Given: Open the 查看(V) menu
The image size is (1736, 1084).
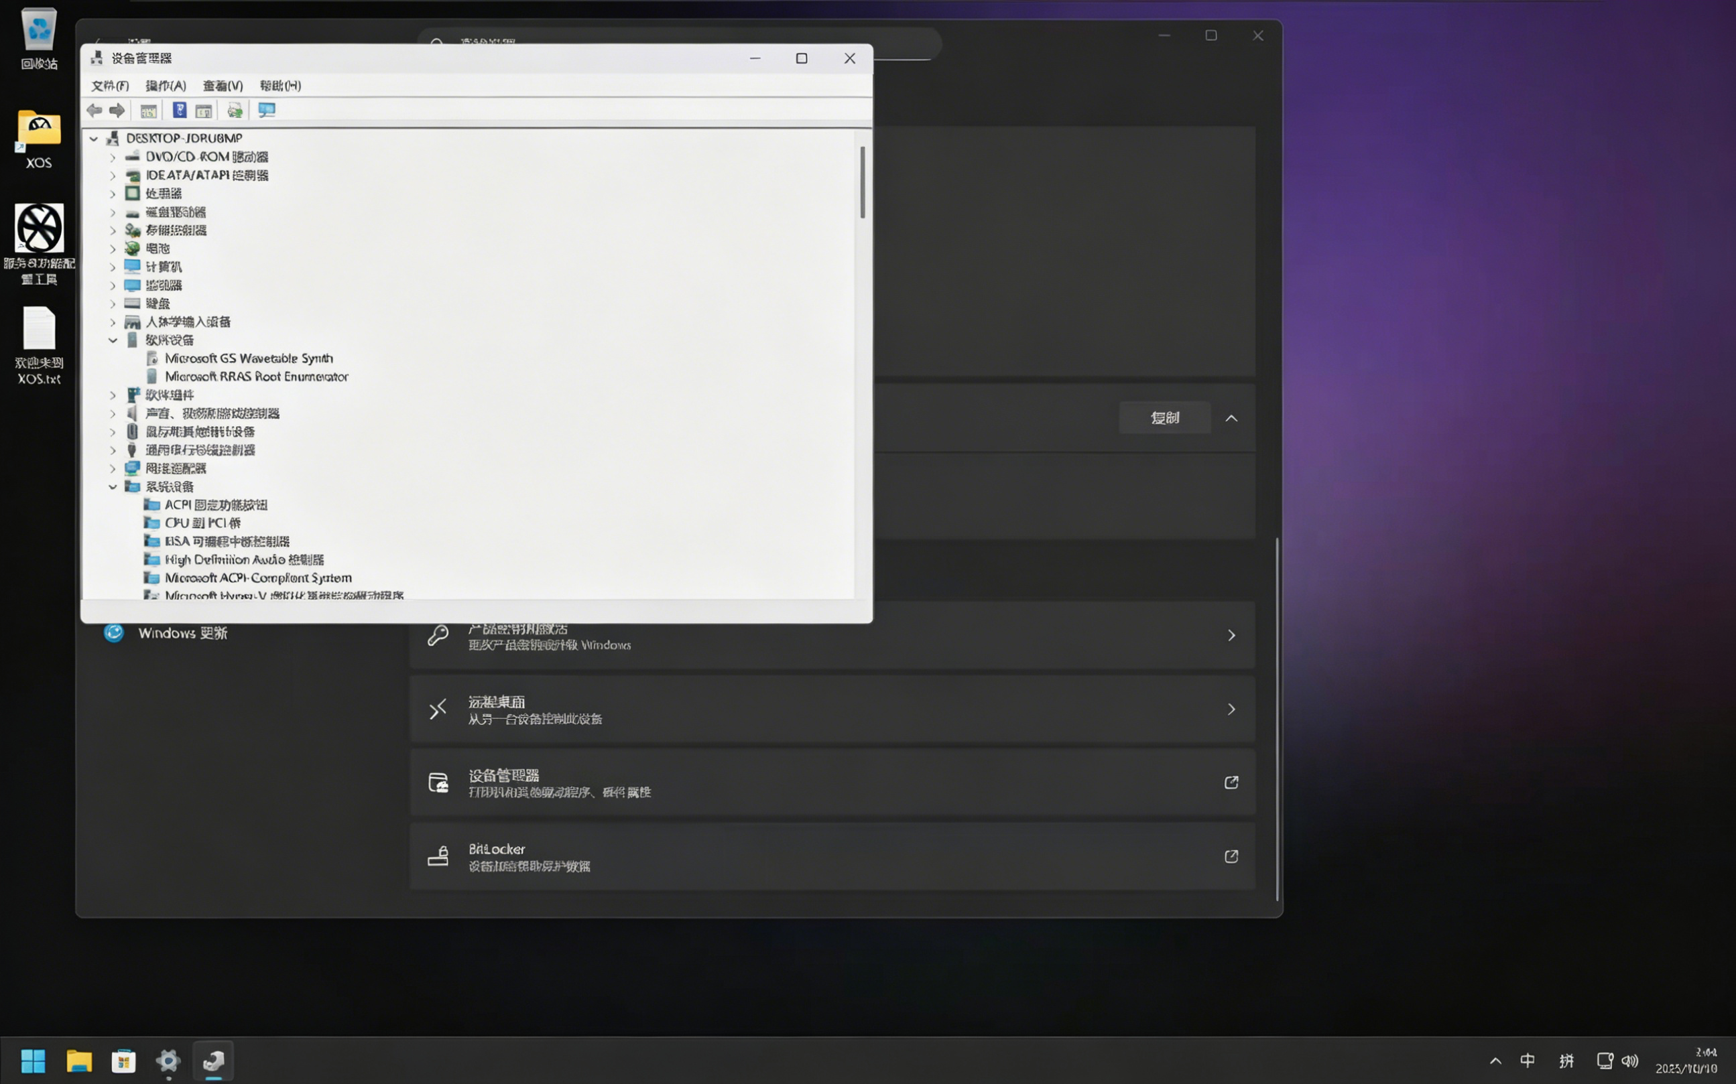Looking at the screenshot, I should click(223, 85).
